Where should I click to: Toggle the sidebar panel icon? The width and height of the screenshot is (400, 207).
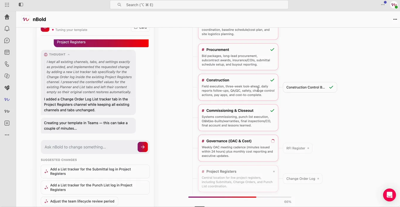coord(21,5)
